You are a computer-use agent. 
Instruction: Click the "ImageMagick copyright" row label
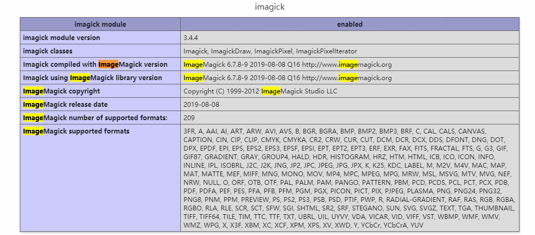click(62, 91)
